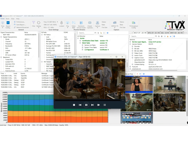The image size is (188, 141).
Task: Toggle Closed Captions
Action: pos(90,25)
